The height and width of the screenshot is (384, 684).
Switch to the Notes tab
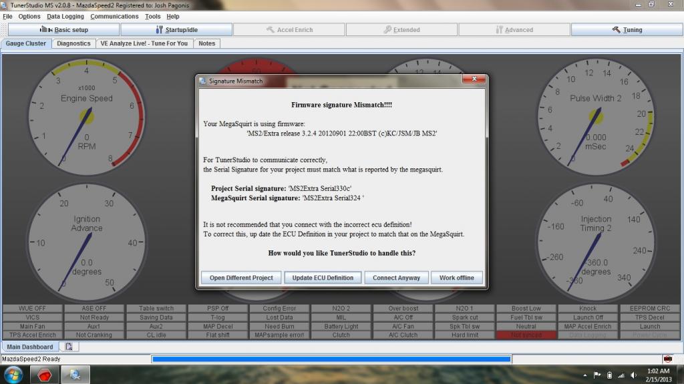click(207, 43)
